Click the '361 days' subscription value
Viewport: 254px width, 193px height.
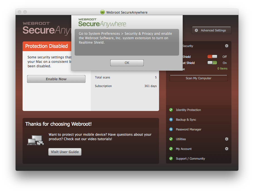pos(150,86)
